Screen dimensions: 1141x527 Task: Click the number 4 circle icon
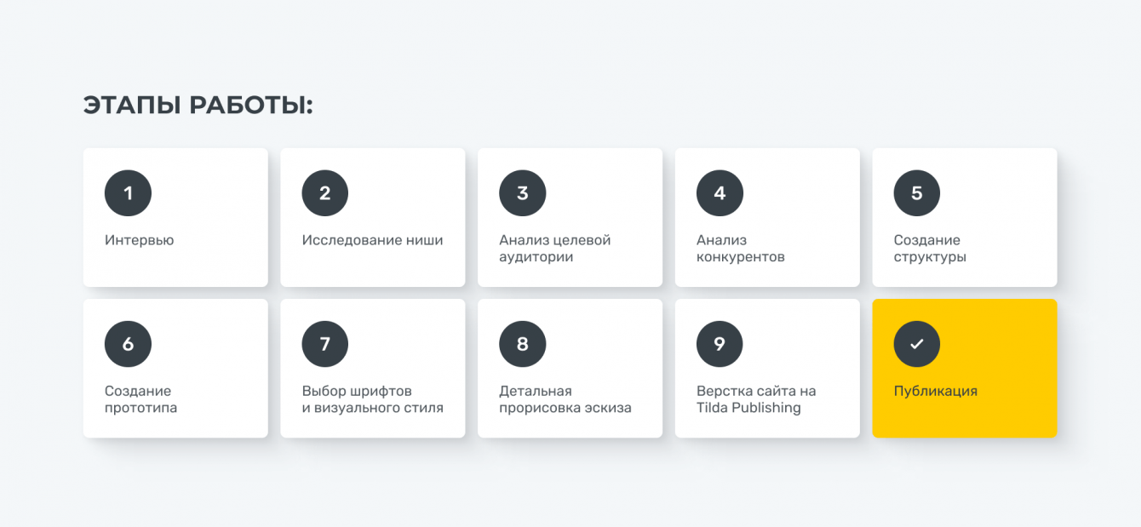pos(720,193)
